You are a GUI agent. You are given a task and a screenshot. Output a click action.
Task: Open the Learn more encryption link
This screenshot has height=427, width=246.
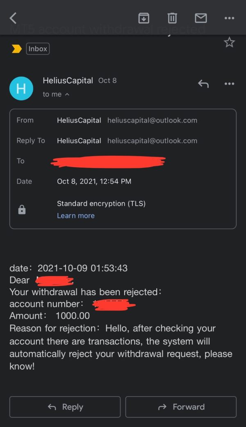pos(76,216)
